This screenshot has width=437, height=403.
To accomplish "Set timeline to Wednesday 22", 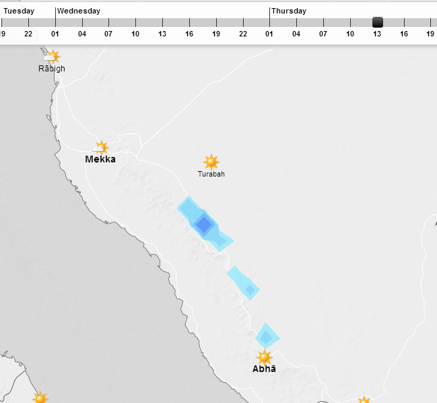I will click(243, 34).
